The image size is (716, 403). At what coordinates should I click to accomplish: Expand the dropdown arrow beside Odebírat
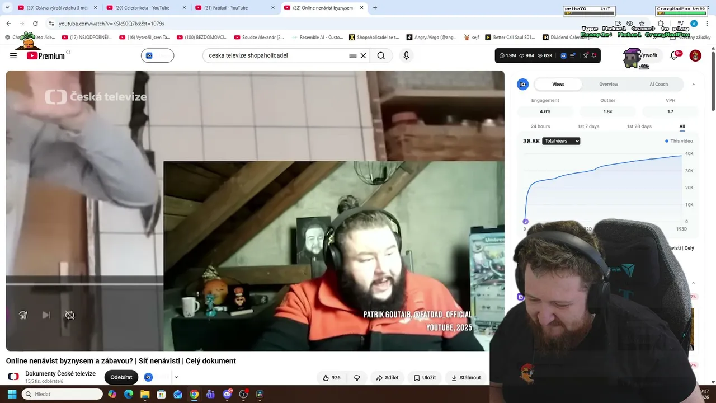(176, 377)
